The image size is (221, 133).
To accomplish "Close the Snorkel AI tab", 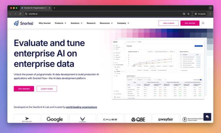I will tap(49, 8).
